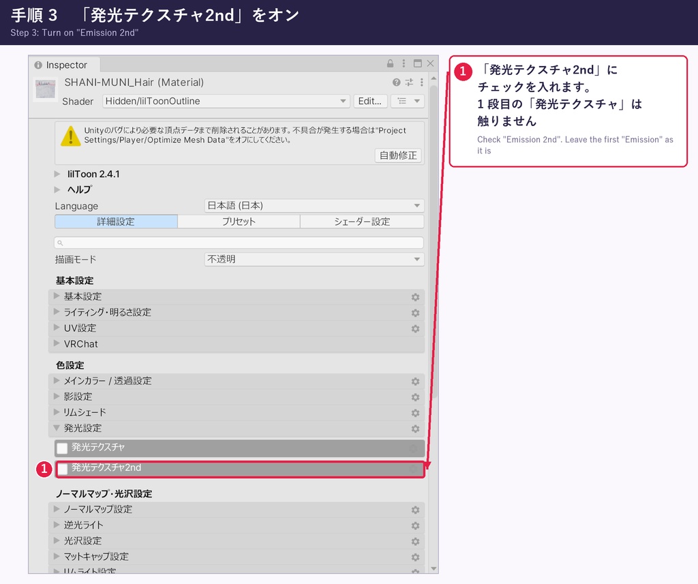The image size is (698, 584).
Task: Enable the 発光テクスチャ checkbox
Action: 62,448
